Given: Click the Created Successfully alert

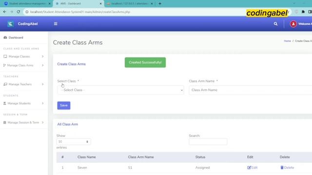Looking at the screenshot, I should [x=145, y=63].
